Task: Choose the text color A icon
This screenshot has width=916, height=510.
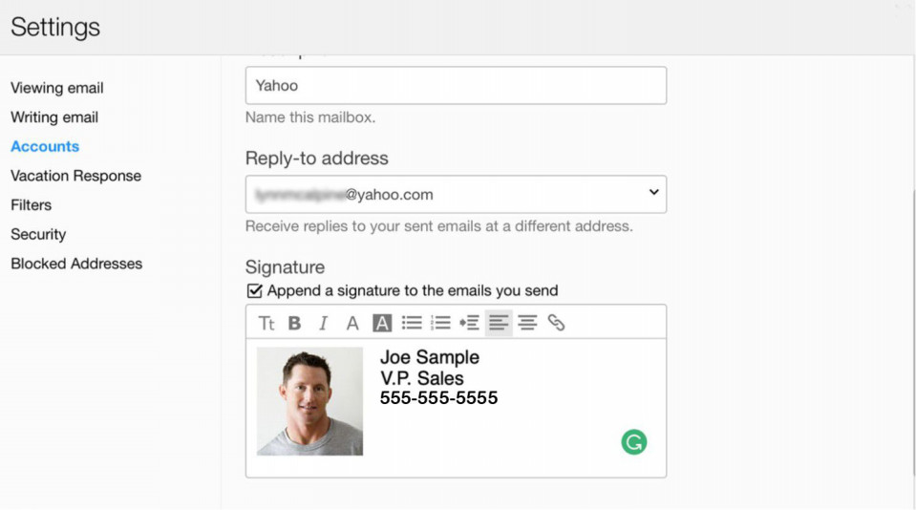Action: 352,323
